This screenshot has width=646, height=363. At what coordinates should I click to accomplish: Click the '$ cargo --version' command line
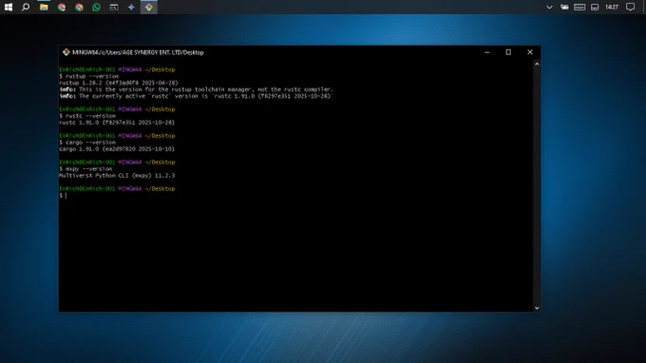87,143
